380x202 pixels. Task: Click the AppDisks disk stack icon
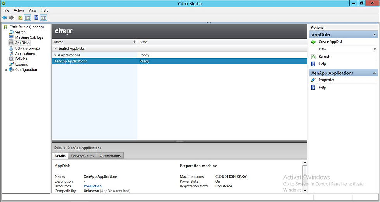(11, 43)
